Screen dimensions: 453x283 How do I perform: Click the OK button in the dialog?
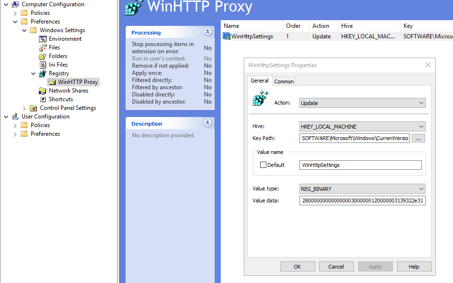click(x=298, y=266)
